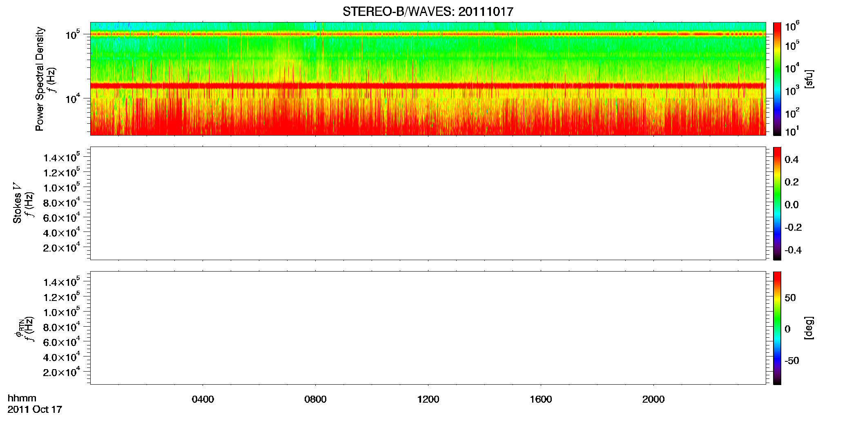Click the 1200 time axis label

pyautogui.click(x=428, y=399)
